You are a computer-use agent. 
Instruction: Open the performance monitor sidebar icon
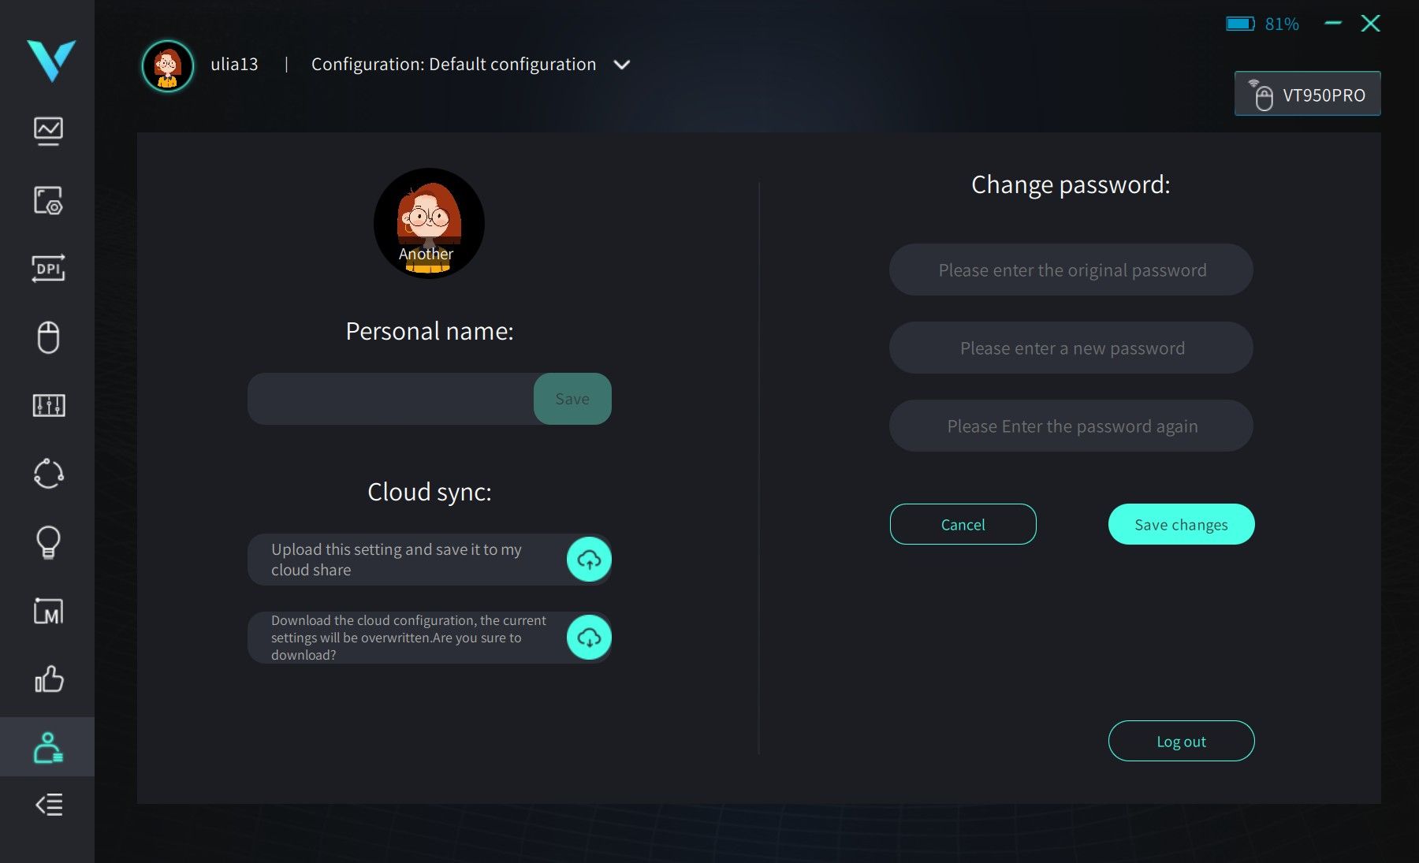[x=48, y=131]
